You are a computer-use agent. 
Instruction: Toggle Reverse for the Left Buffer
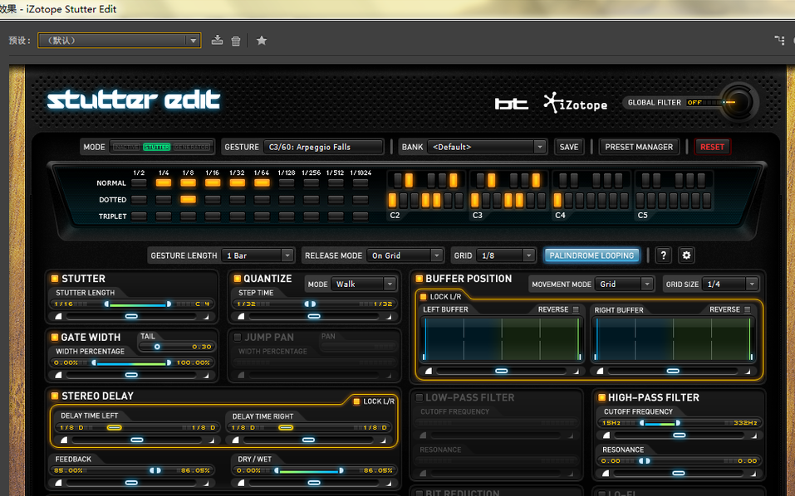coord(576,309)
